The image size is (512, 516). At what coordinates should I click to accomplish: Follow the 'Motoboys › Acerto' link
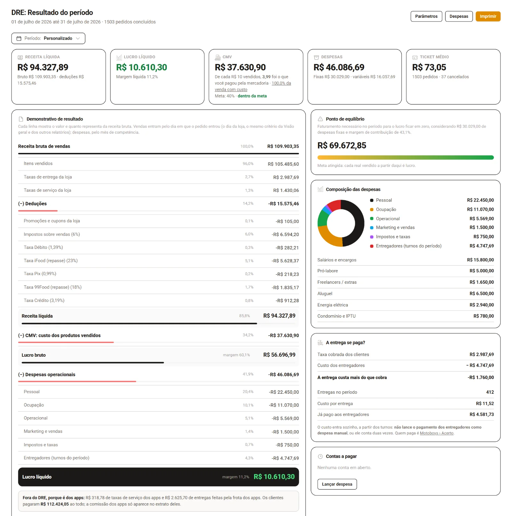coord(436,433)
